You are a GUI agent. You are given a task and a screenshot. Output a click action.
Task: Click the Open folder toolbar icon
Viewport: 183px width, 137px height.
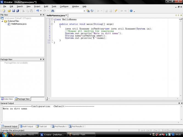pyautogui.click(x=9, y=11)
